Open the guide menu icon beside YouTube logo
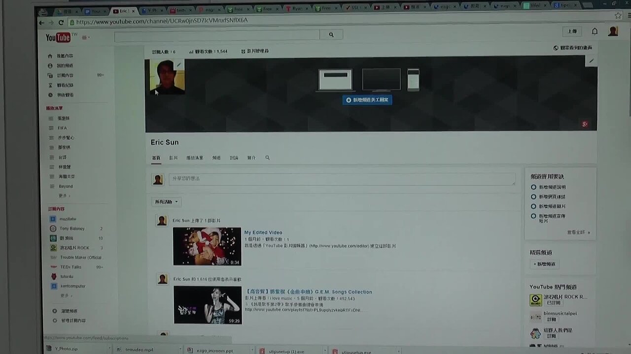Viewport: 631px width, 354px height. pyautogui.click(x=85, y=38)
